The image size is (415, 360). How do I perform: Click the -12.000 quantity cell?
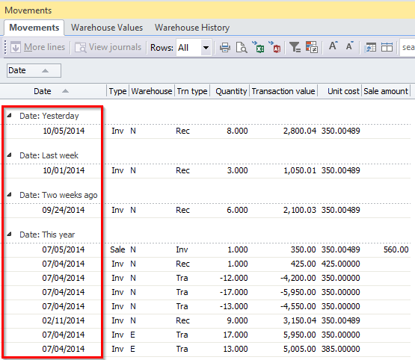[x=234, y=278]
